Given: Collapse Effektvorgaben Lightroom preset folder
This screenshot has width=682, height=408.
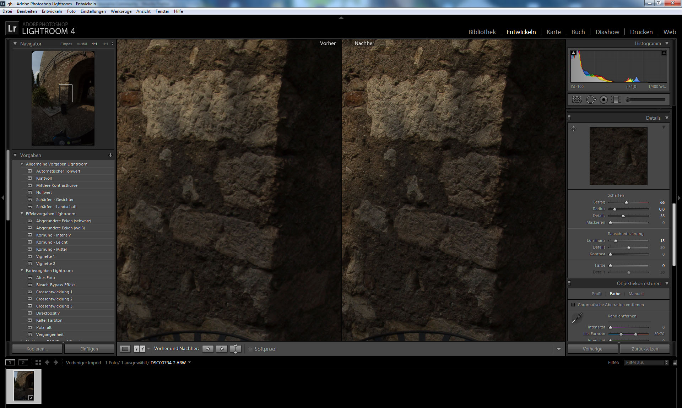Looking at the screenshot, I should click(22, 214).
